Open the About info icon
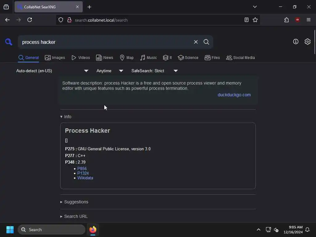The image size is (316, 237). (295, 42)
